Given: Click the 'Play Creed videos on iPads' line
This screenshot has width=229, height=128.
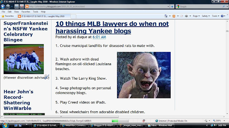Looking at the screenshot, I should tap(81, 102).
